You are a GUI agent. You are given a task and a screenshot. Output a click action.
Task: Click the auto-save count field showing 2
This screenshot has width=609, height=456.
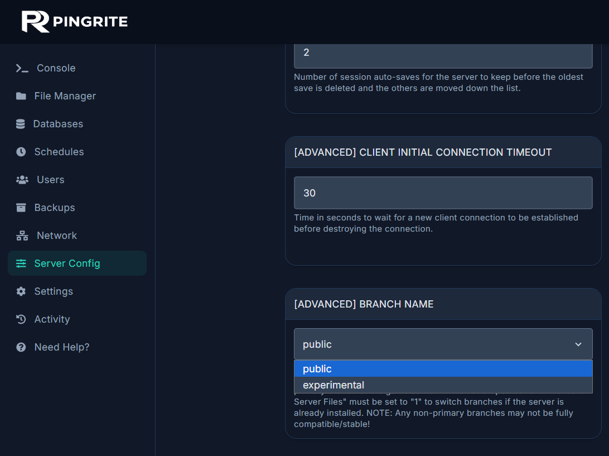click(x=443, y=52)
